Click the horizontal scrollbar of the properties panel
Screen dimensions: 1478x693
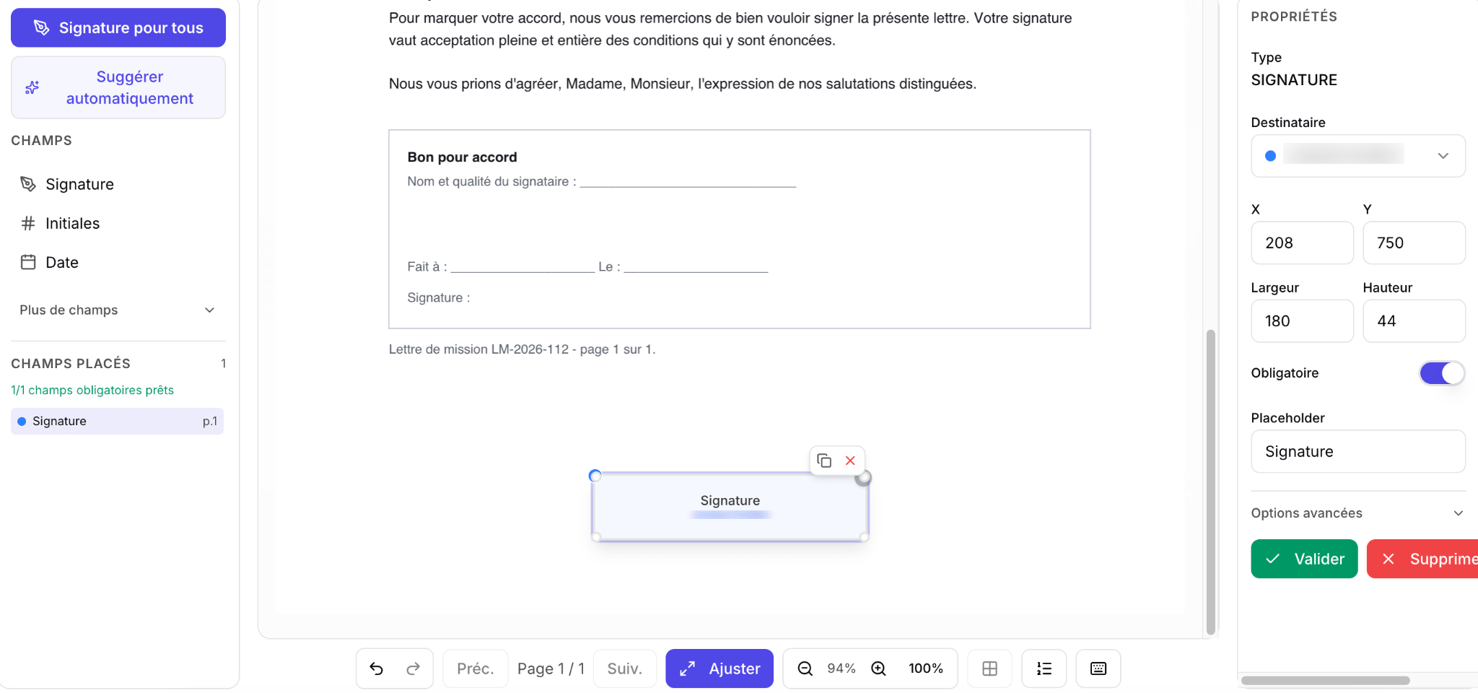click(x=1325, y=681)
